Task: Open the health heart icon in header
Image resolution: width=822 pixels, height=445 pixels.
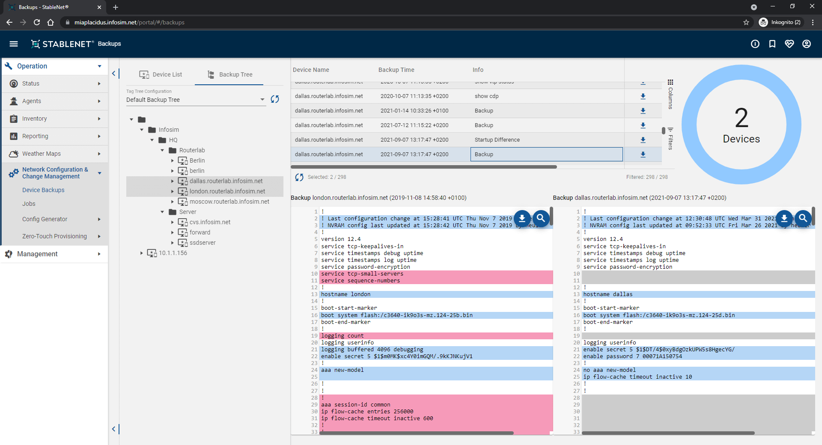Action: coord(789,44)
